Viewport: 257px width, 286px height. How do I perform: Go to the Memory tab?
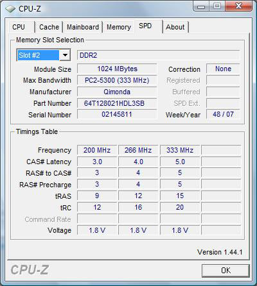[x=119, y=27]
